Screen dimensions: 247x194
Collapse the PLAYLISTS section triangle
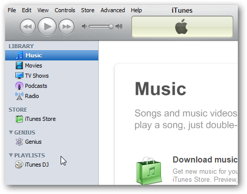click(11, 155)
